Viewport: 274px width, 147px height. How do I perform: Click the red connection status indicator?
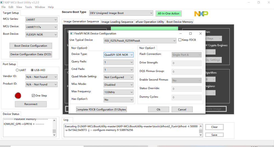pos(18,96)
